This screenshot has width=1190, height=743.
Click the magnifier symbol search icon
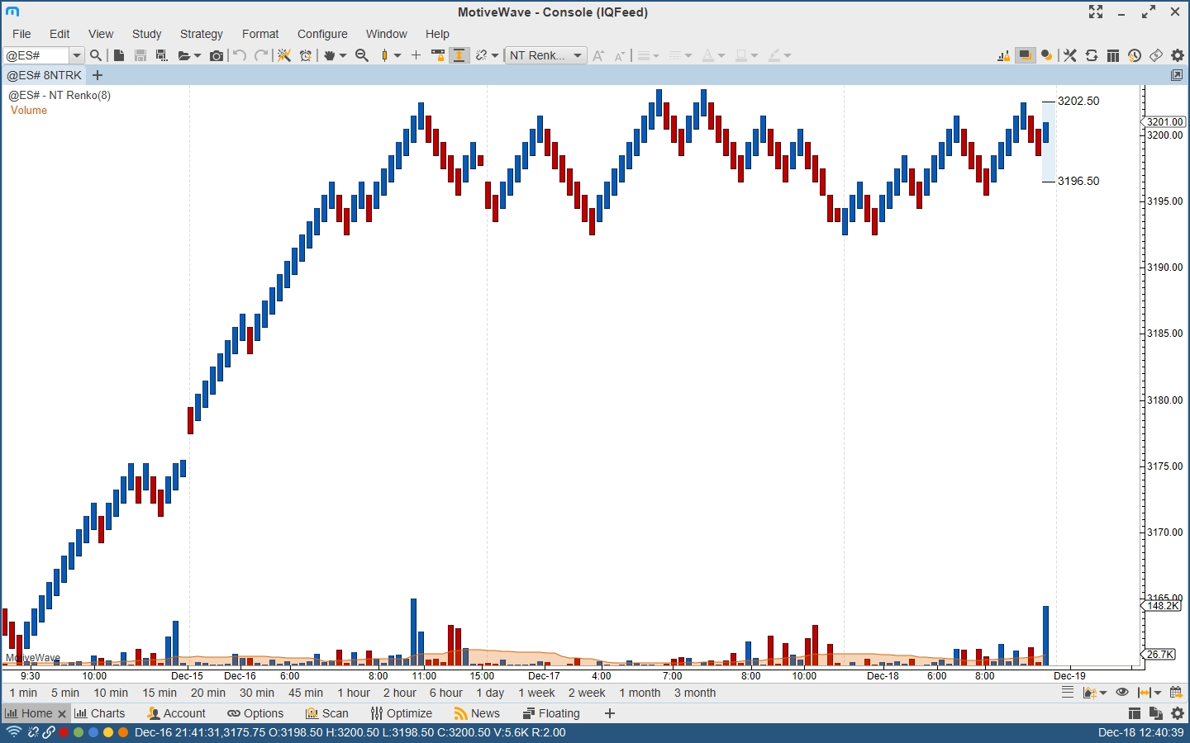96,55
